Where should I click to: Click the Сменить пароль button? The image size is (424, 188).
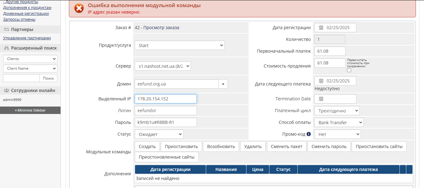(x=329, y=146)
